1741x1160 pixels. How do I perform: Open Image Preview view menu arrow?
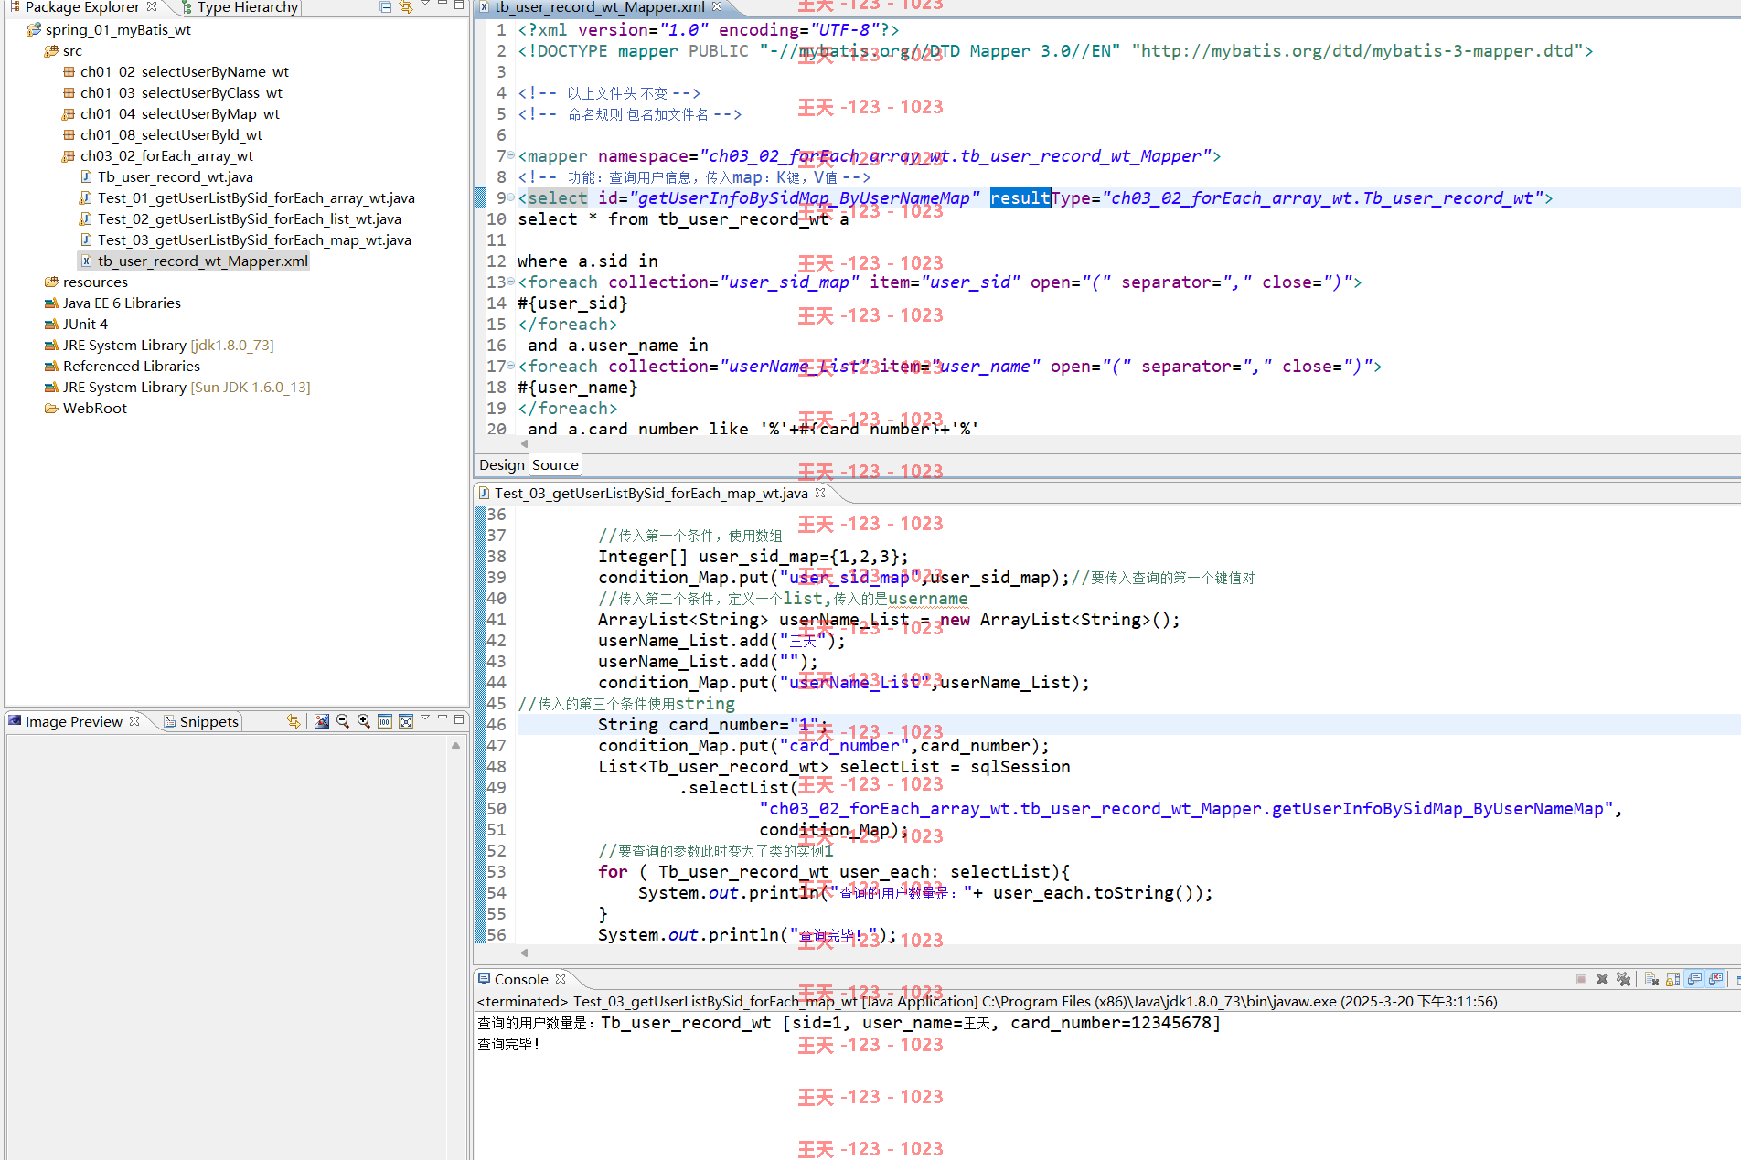pyautogui.click(x=425, y=718)
